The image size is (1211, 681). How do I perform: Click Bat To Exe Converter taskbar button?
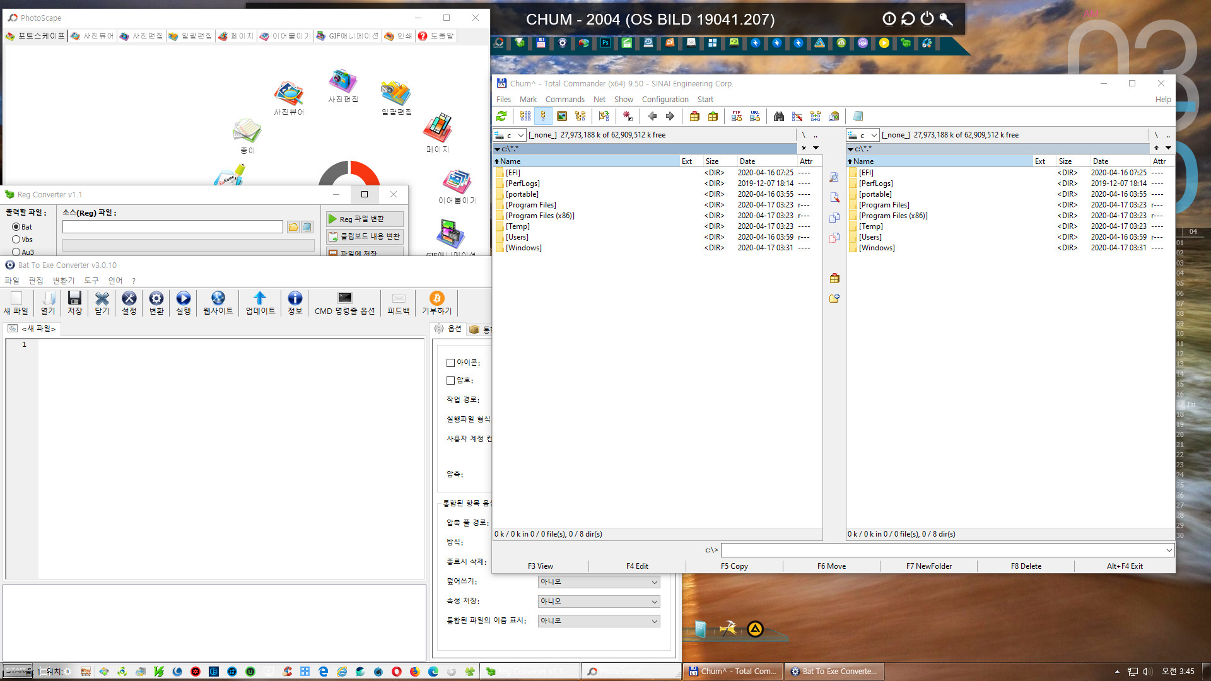pos(834,672)
